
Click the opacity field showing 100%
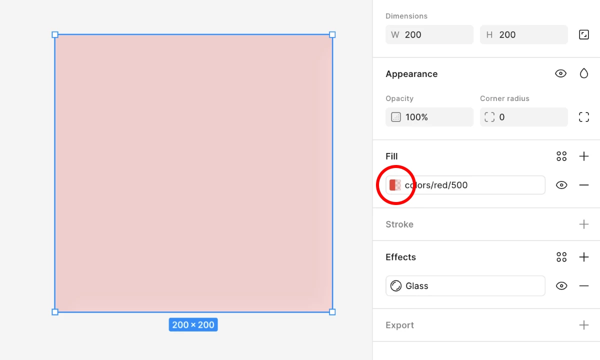pos(429,117)
